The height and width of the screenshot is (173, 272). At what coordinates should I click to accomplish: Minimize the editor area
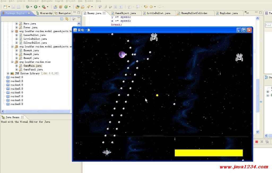point(256,12)
